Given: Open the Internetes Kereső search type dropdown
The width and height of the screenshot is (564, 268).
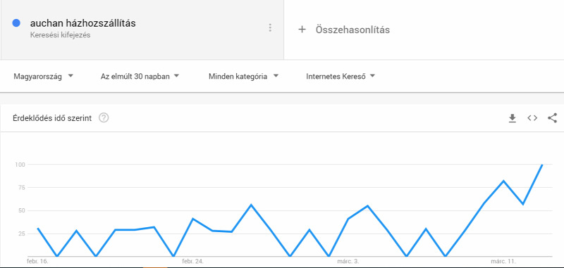Looking at the screenshot, I should point(341,76).
